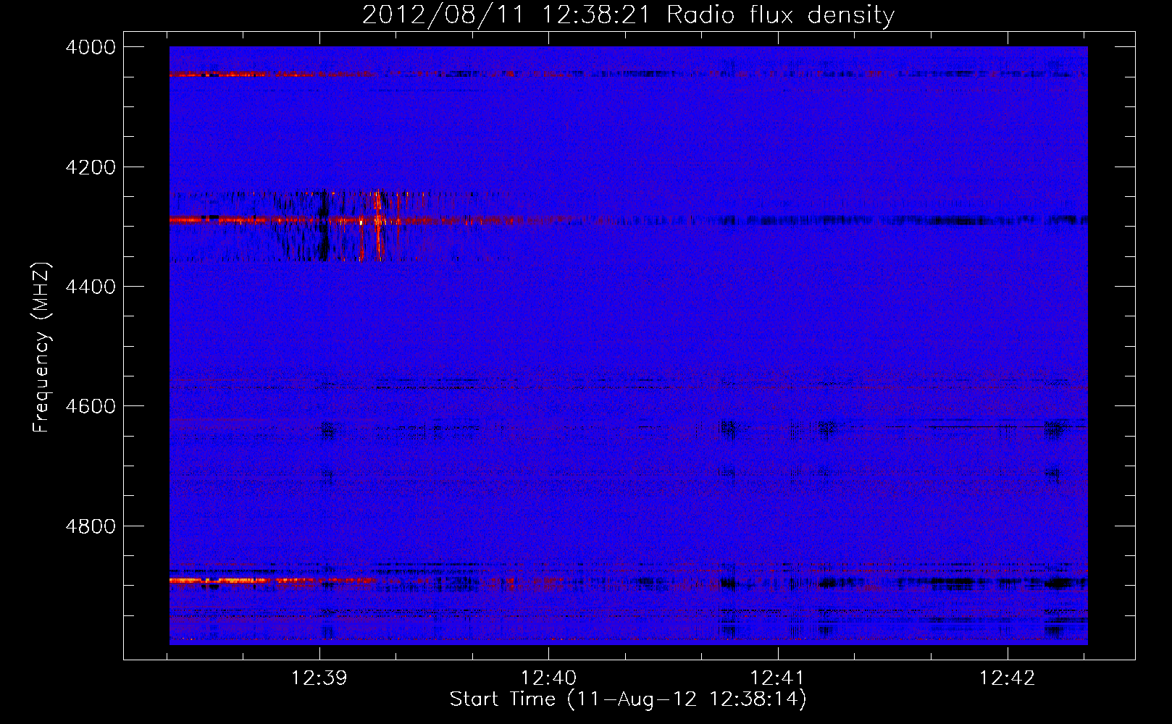The width and height of the screenshot is (1172, 724).
Task: Click the 12:40 time tick label
Action: tap(549, 678)
